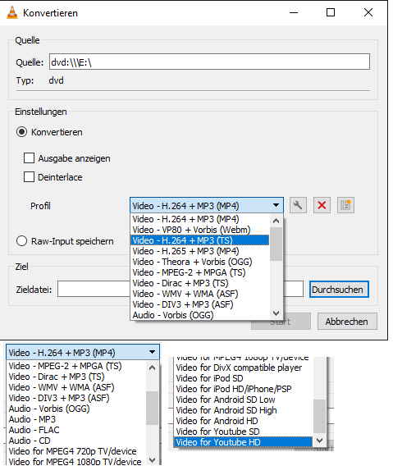Click the Abbrechen button
This screenshot has height=475, width=393.
coord(347,321)
